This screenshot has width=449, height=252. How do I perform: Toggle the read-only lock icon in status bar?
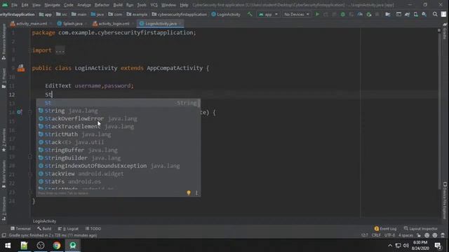point(419,235)
